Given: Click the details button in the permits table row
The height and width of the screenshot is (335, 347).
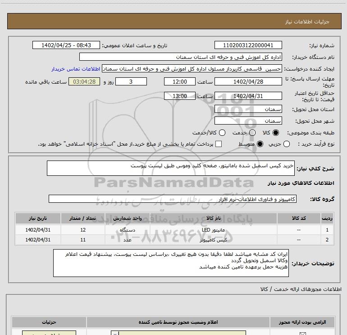Looking at the screenshot, I should (x=49, y=333).
